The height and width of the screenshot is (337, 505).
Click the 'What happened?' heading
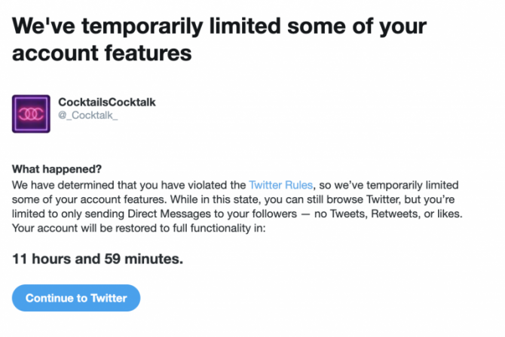click(x=57, y=169)
